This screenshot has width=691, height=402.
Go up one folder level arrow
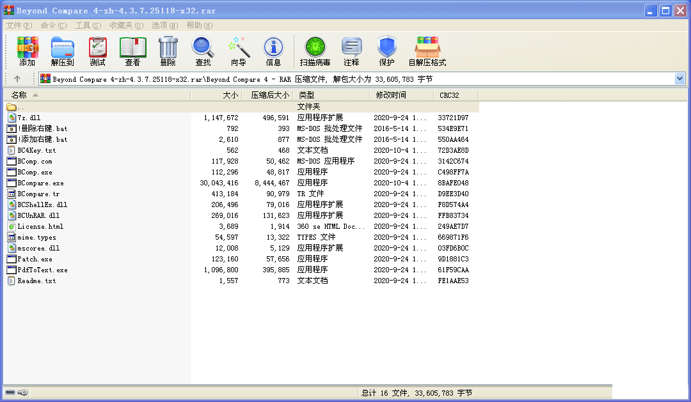pyautogui.click(x=17, y=79)
